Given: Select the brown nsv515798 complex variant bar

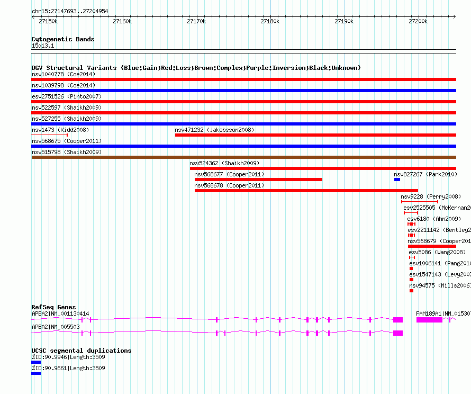Looking at the screenshot, I should [243, 157].
